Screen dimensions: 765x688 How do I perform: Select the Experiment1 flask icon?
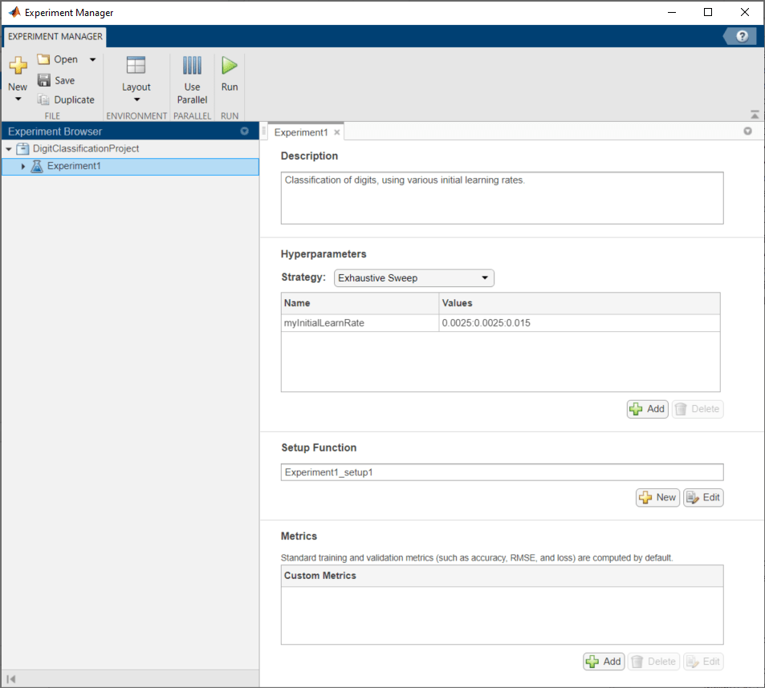37,166
